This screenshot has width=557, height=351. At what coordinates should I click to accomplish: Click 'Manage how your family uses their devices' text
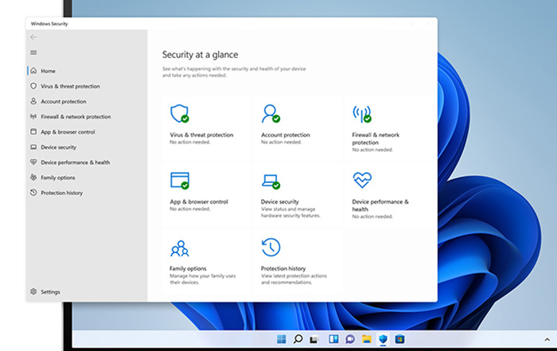202,279
